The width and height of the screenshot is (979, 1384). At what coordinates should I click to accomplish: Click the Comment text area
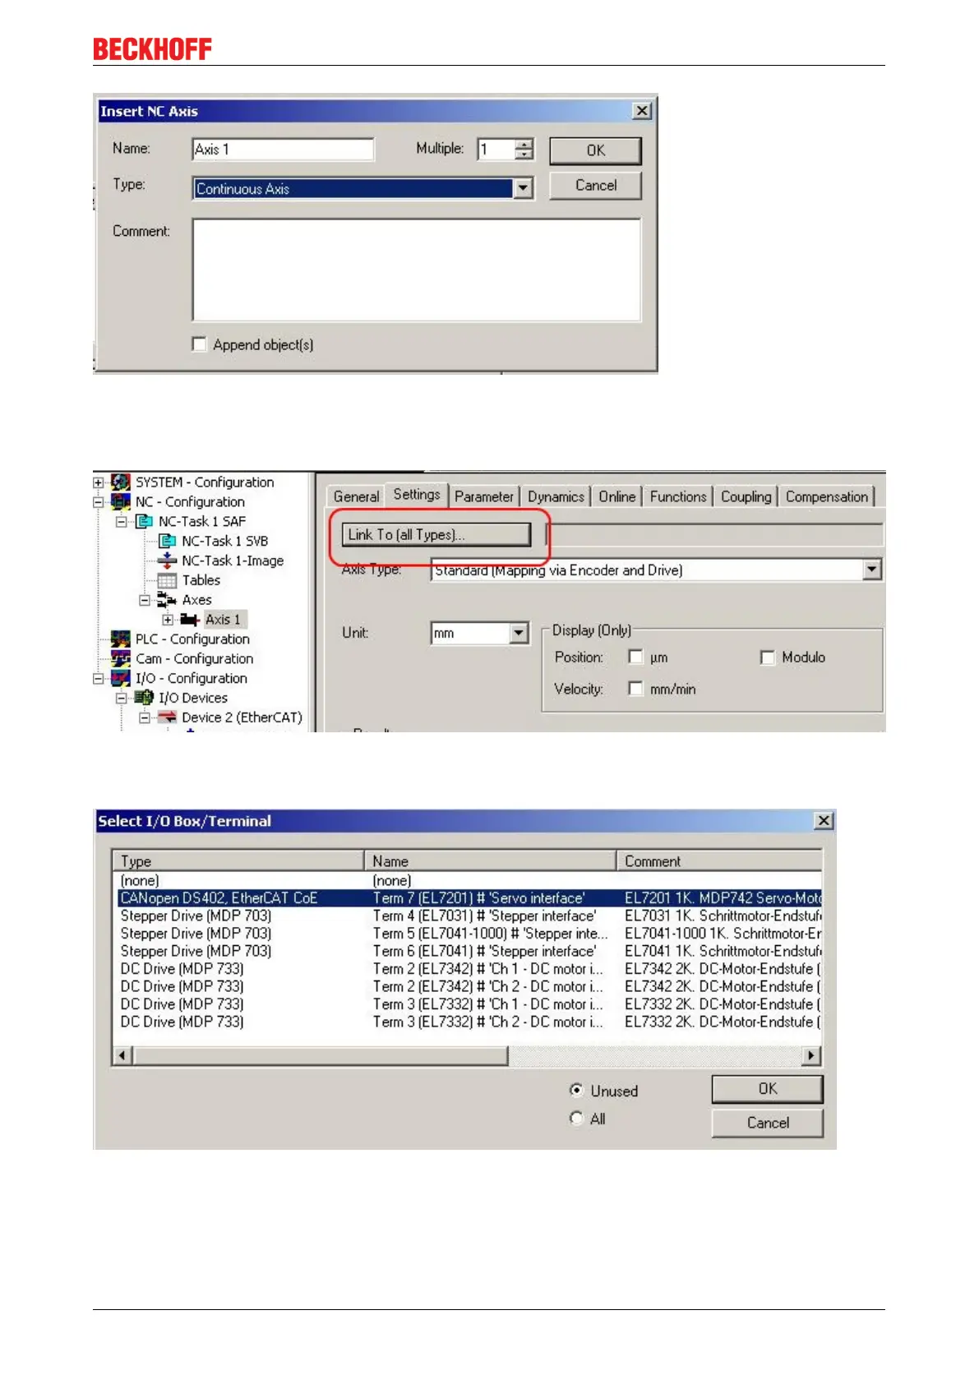[x=417, y=270]
